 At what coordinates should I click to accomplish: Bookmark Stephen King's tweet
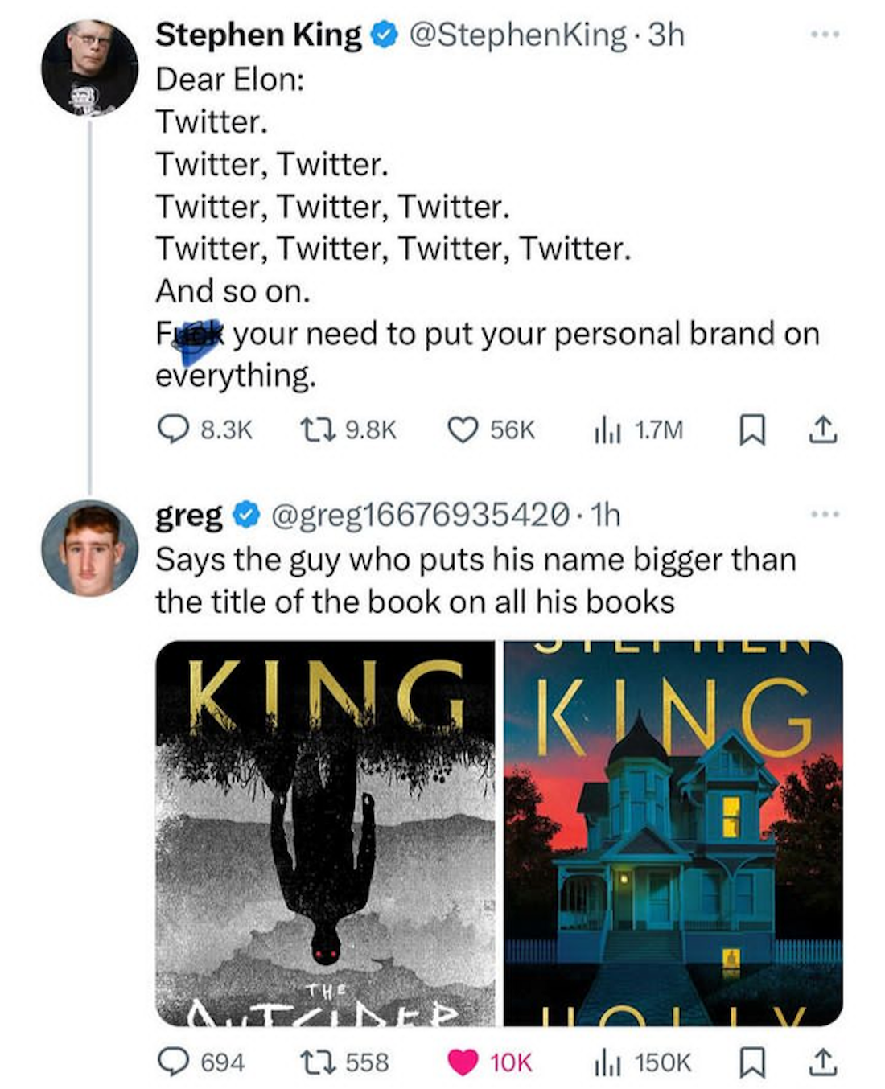(751, 431)
